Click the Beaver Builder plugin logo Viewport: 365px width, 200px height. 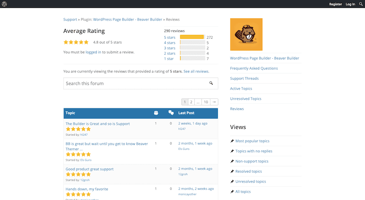[x=246, y=35]
